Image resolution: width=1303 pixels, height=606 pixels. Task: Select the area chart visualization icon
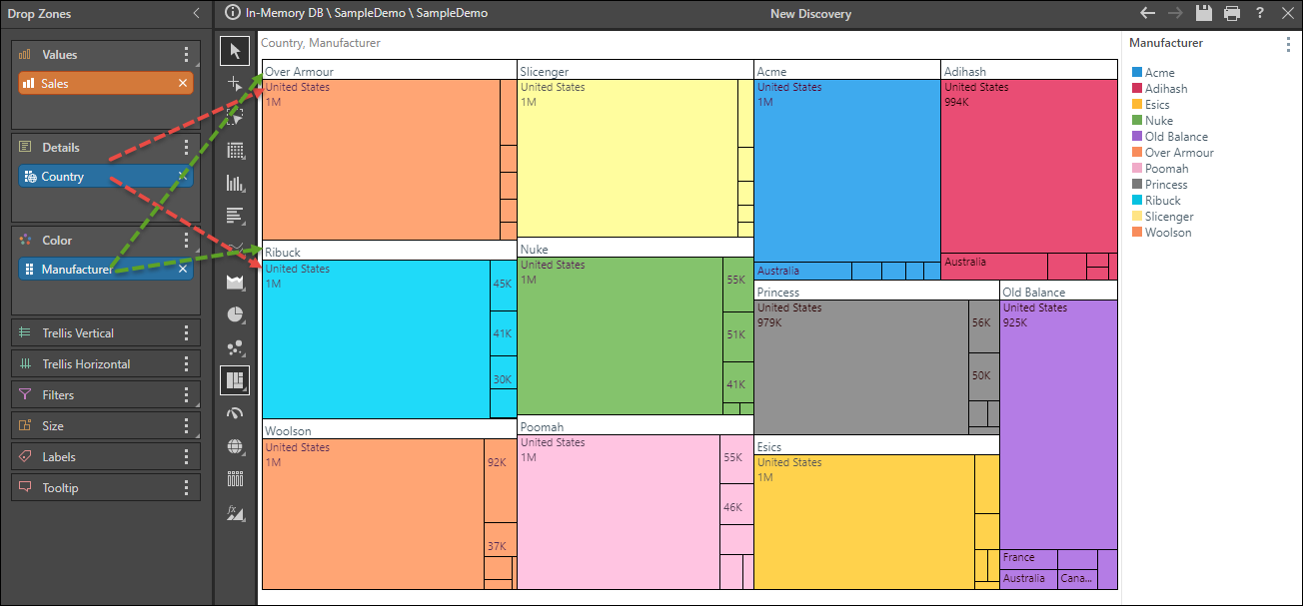(x=236, y=282)
